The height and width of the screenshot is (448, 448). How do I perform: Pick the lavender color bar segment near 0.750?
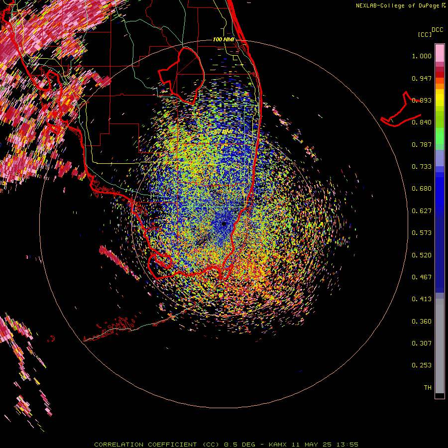[x=440, y=158]
